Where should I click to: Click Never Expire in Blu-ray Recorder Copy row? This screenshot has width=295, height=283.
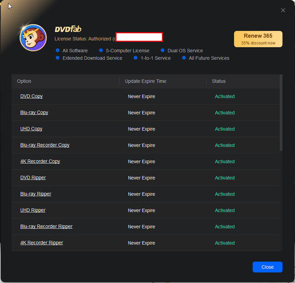(x=142, y=145)
